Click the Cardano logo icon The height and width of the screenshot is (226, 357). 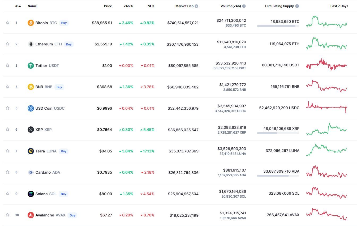[x=31, y=172]
